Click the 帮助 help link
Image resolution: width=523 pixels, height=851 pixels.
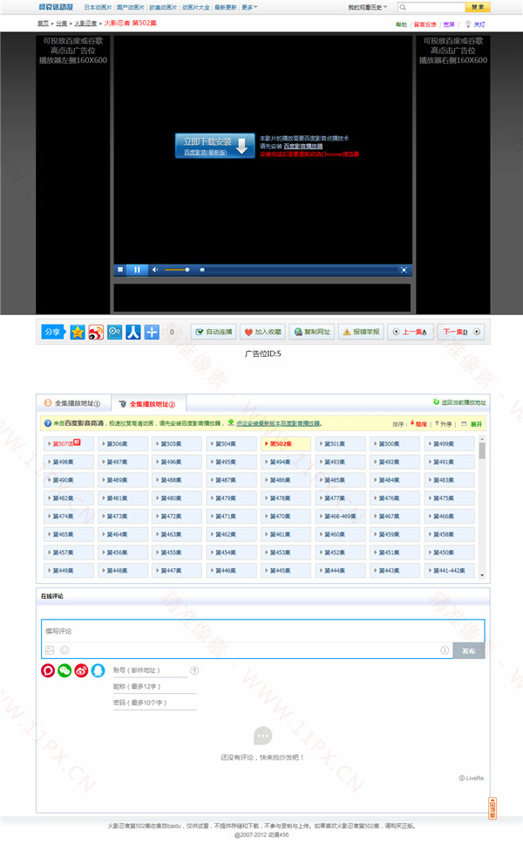click(401, 24)
